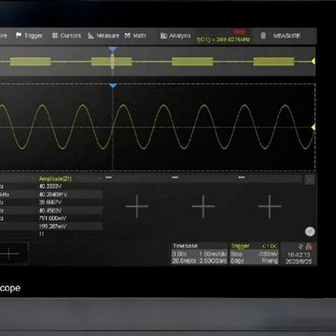Open the Trigger settings box

coord(254,254)
